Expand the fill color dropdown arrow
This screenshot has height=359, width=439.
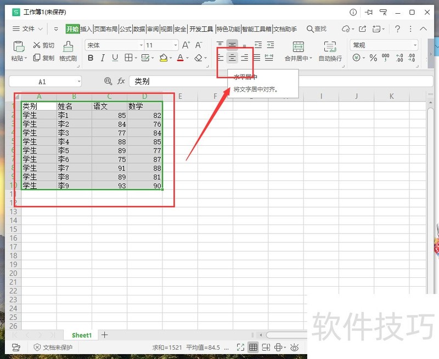171,58
